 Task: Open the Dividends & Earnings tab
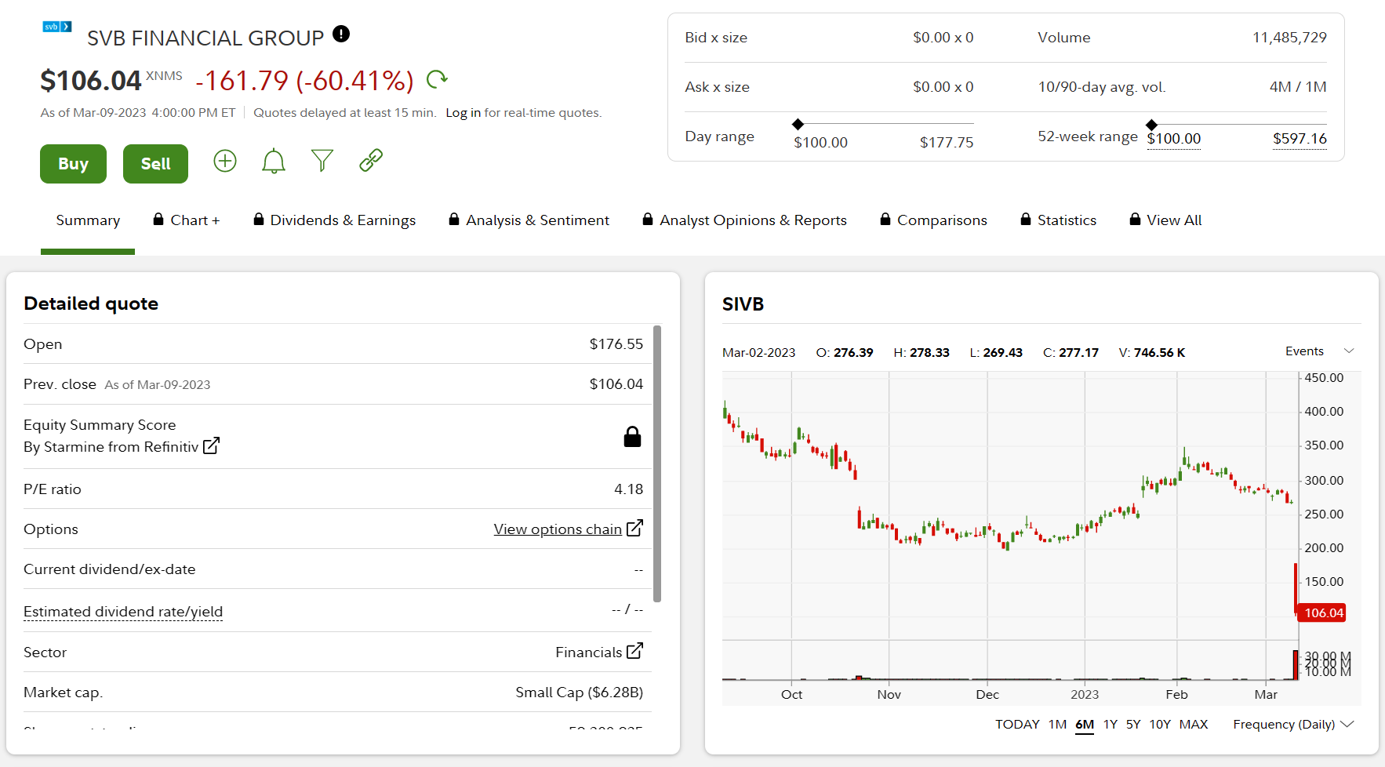[335, 220]
